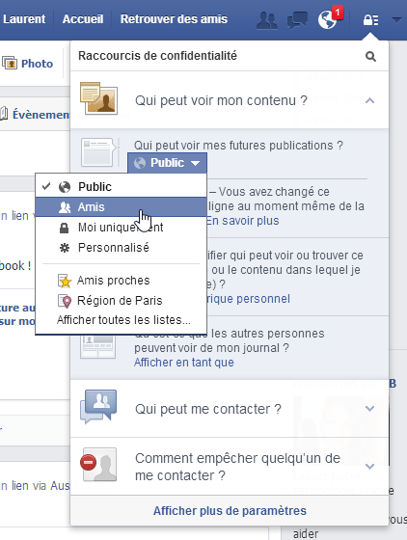This screenshot has width=407, height=540.
Task: Open the 'Afficher en tant que' link
Action: click(184, 363)
